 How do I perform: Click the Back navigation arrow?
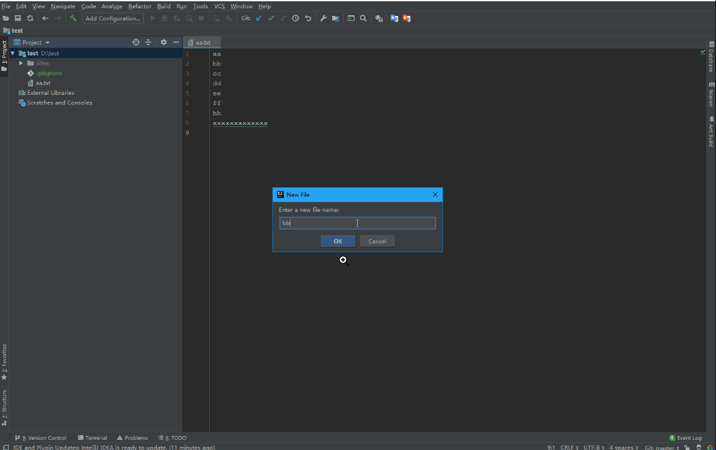tap(45, 18)
